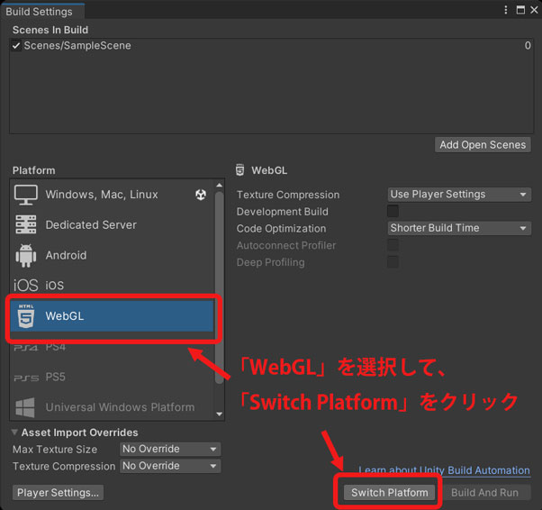
Task: Click the platform list scroll-down arrow
Action: 219,414
